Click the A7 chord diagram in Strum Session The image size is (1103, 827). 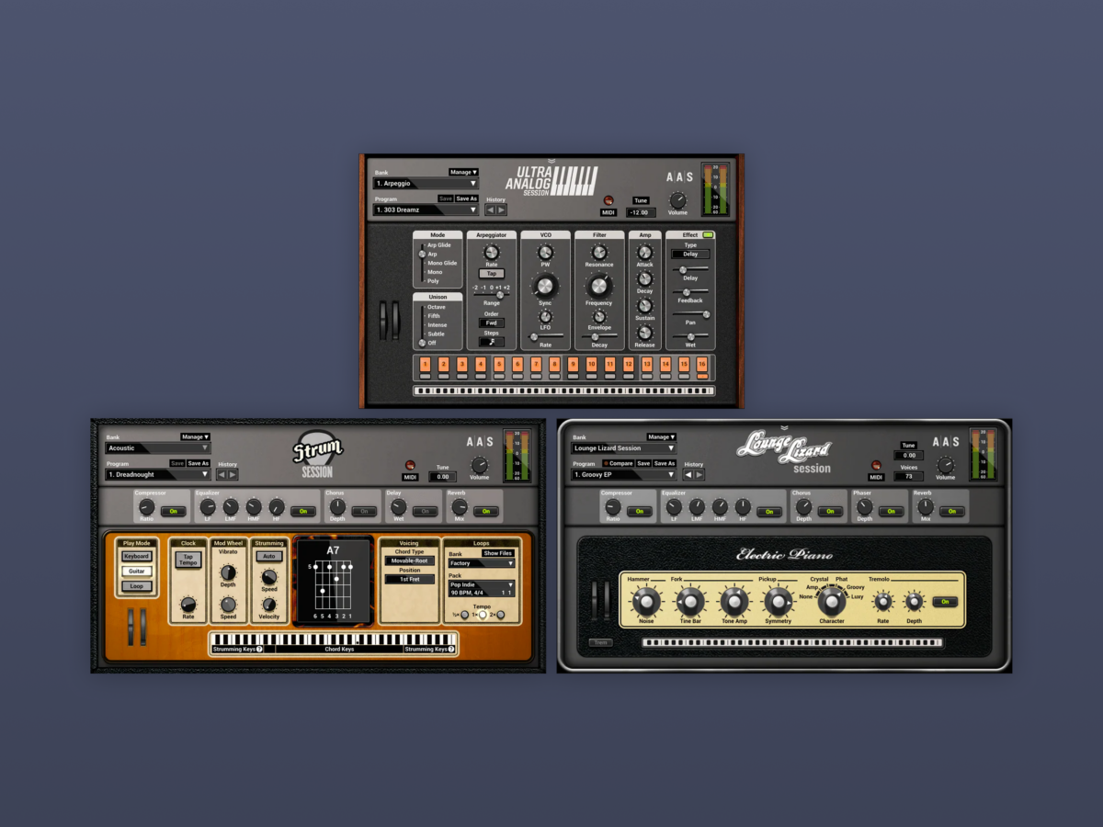334,583
